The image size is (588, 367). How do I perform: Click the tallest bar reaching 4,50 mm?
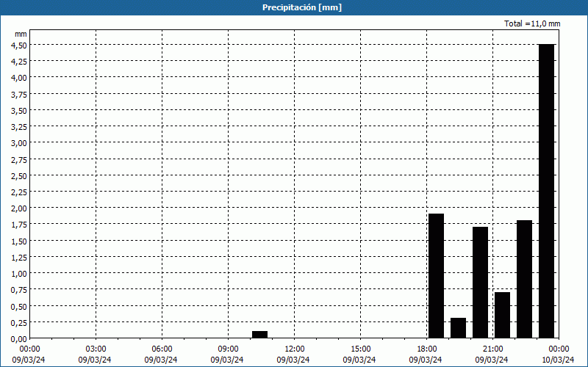point(546,191)
